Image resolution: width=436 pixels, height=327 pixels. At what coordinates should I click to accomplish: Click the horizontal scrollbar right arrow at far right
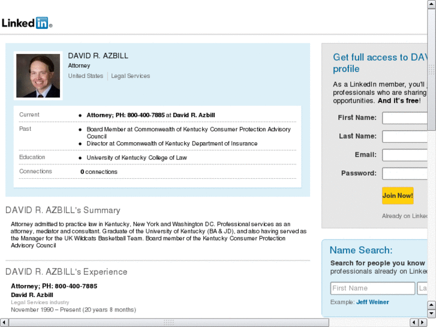tap(423, 323)
